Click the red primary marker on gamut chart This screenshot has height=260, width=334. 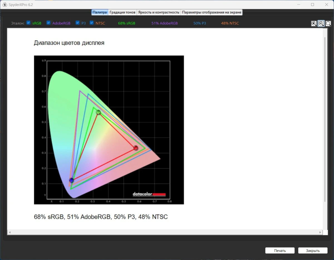pyautogui.click(x=136, y=148)
